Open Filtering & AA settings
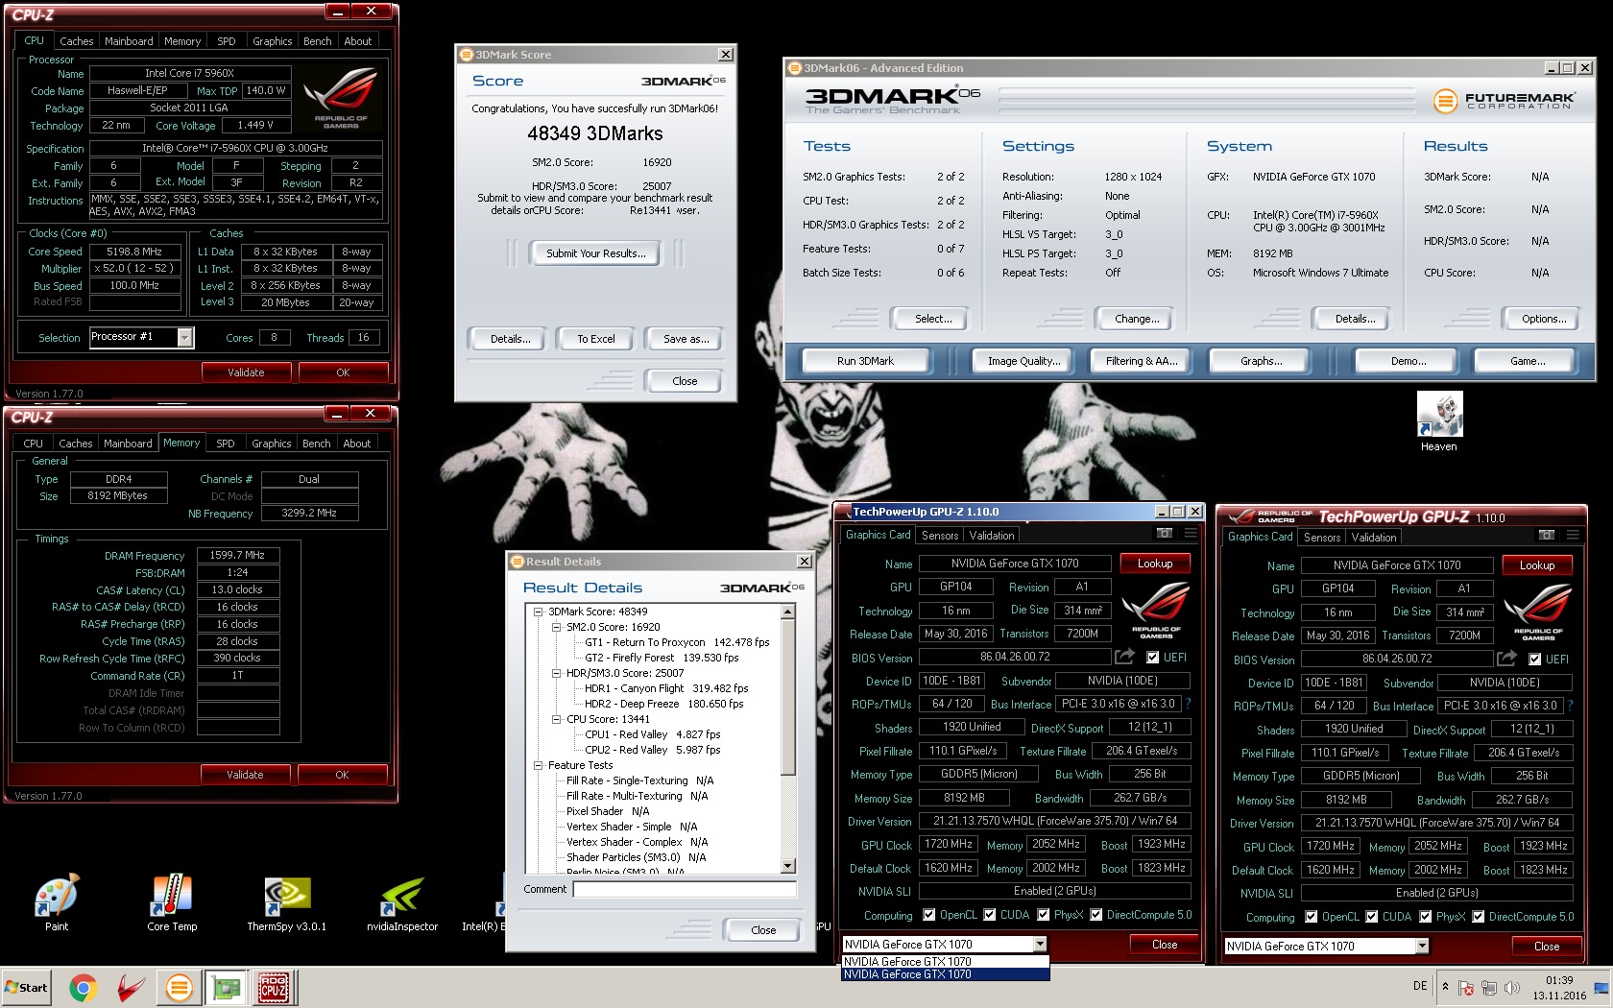 [1141, 361]
